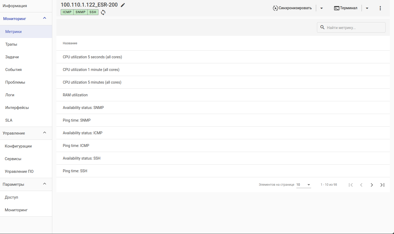Open the Синхронизировать dropdown arrow

click(321, 8)
